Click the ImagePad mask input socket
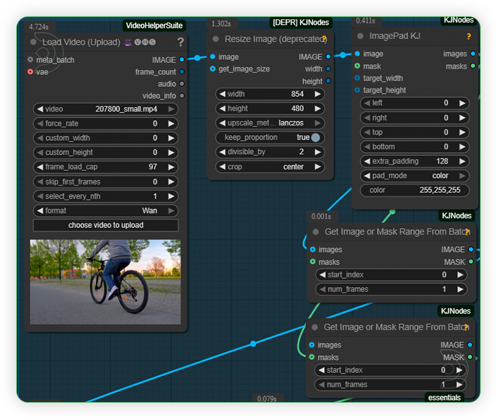 point(357,66)
